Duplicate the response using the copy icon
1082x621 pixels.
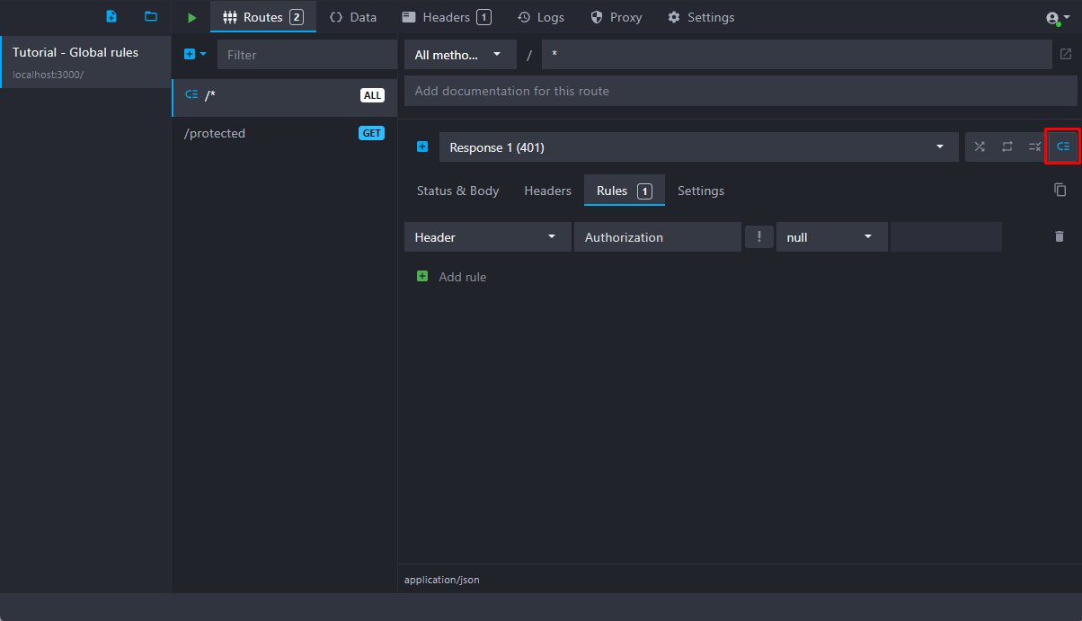1060,190
